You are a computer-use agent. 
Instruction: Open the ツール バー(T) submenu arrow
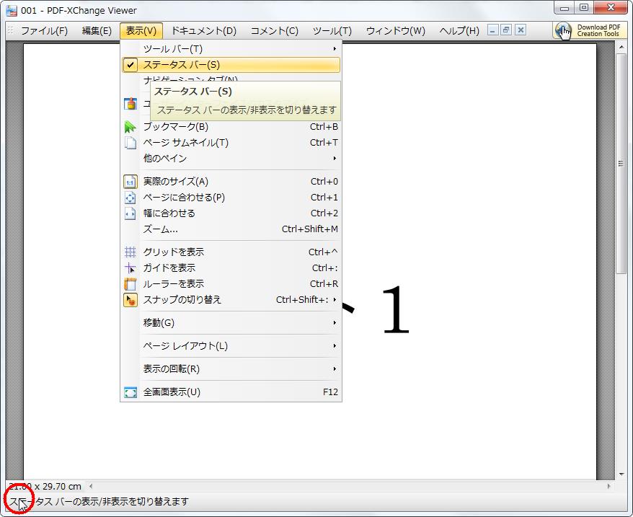point(335,49)
